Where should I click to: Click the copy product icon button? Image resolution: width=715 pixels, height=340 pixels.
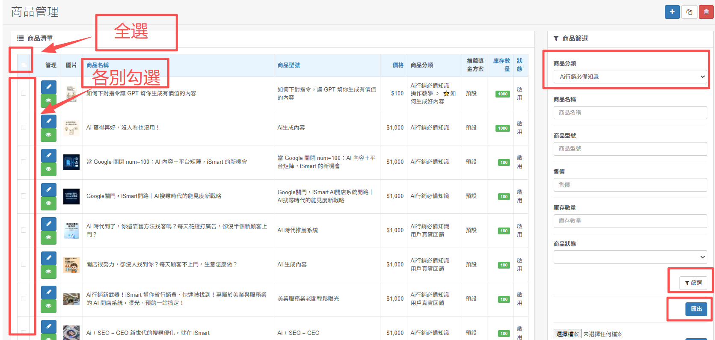point(689,12)
